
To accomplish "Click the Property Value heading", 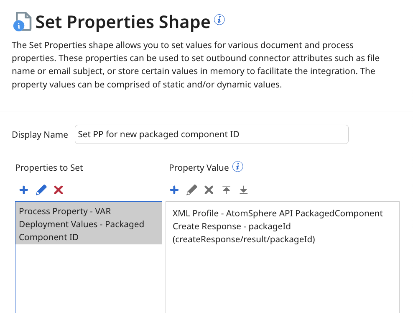I will click(x=199, y=167).
